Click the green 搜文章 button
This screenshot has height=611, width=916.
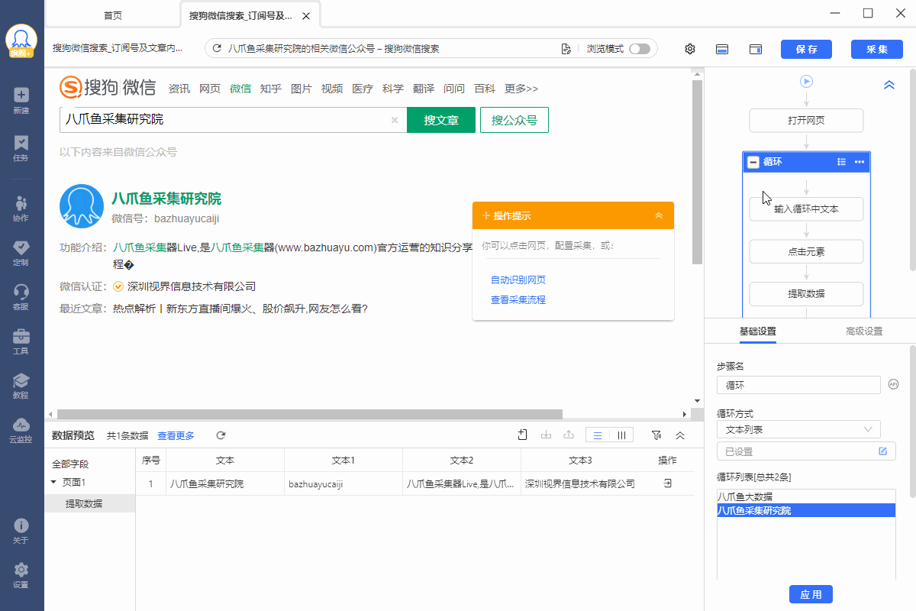click(x=441, y=120)
